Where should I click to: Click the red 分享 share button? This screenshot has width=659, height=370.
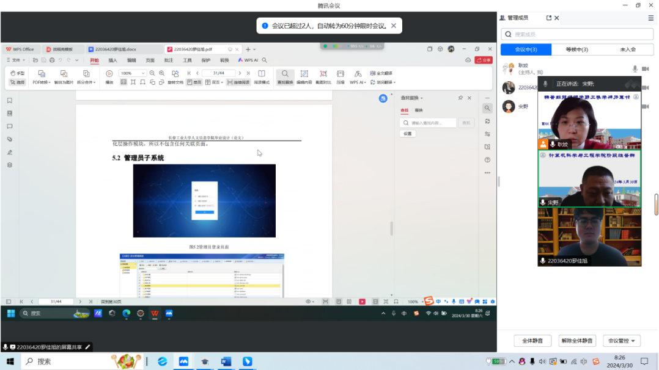pos(484,60)
